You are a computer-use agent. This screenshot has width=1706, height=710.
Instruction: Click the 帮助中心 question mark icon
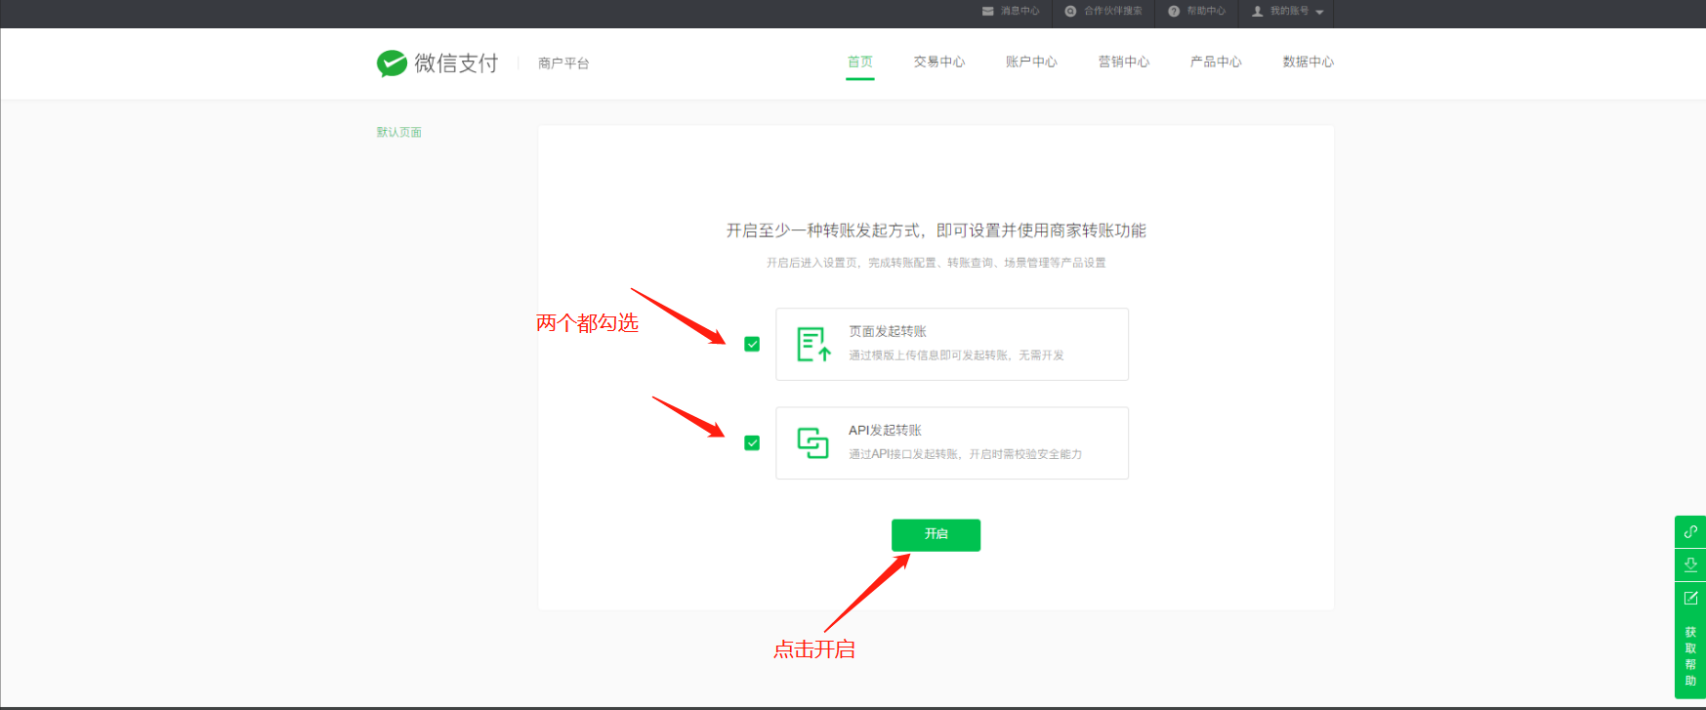[x=1174, y=12]
